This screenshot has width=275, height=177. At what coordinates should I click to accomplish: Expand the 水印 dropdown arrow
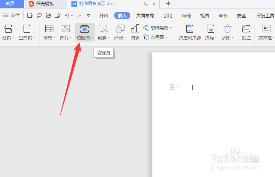[x=233, y=38]
